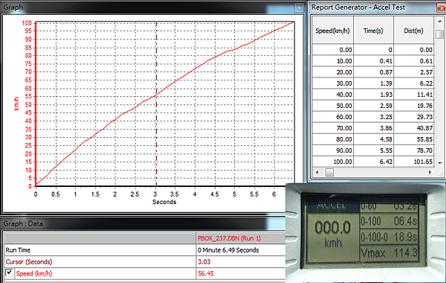Click the 3.86 time cell

[373, 128]
